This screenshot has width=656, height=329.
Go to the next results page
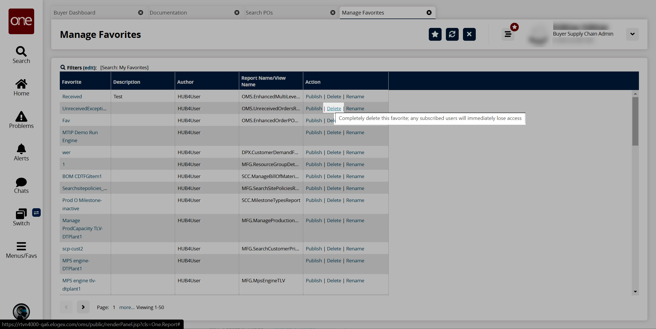[x=83, y=307]
